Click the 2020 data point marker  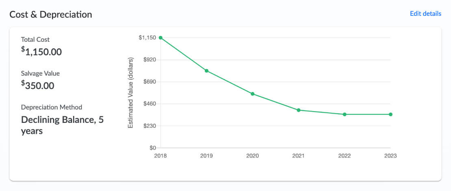pos(252,94)
